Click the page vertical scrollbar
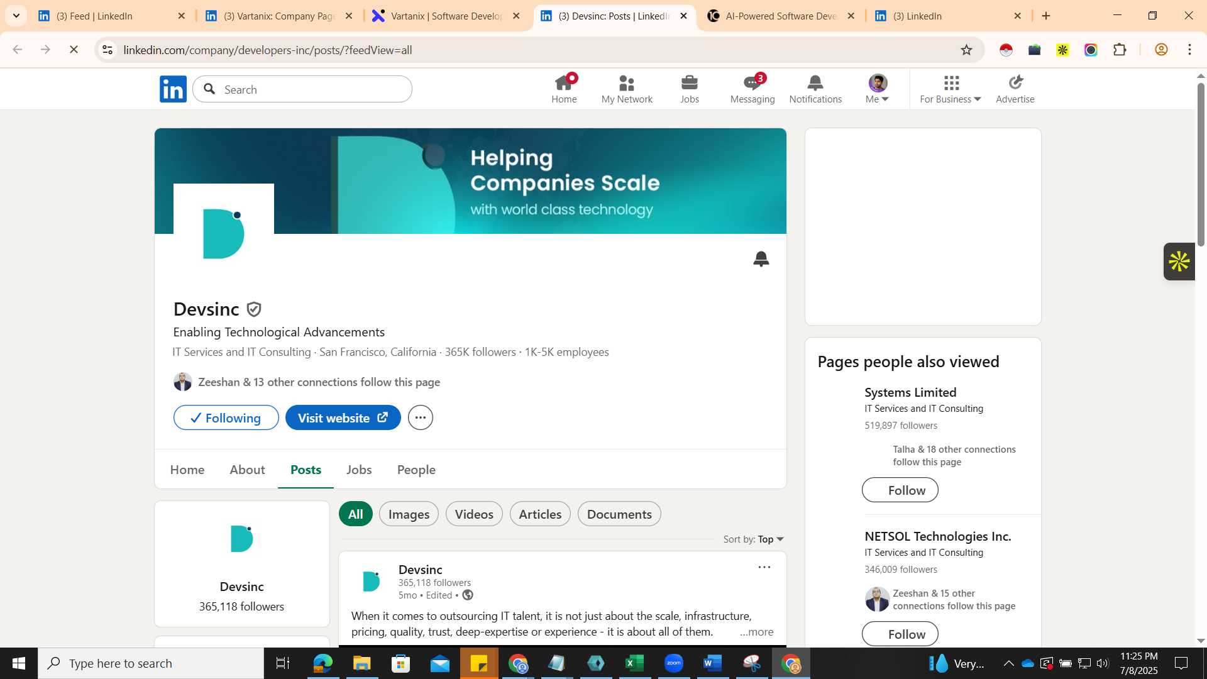This screenshot has width=1207, height=679. [1201, 165]
